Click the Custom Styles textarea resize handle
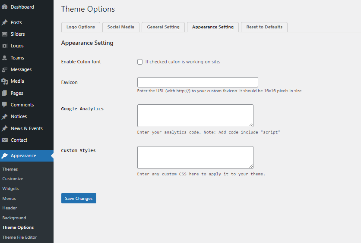361x243 pixels. click(x=251, y=166)
